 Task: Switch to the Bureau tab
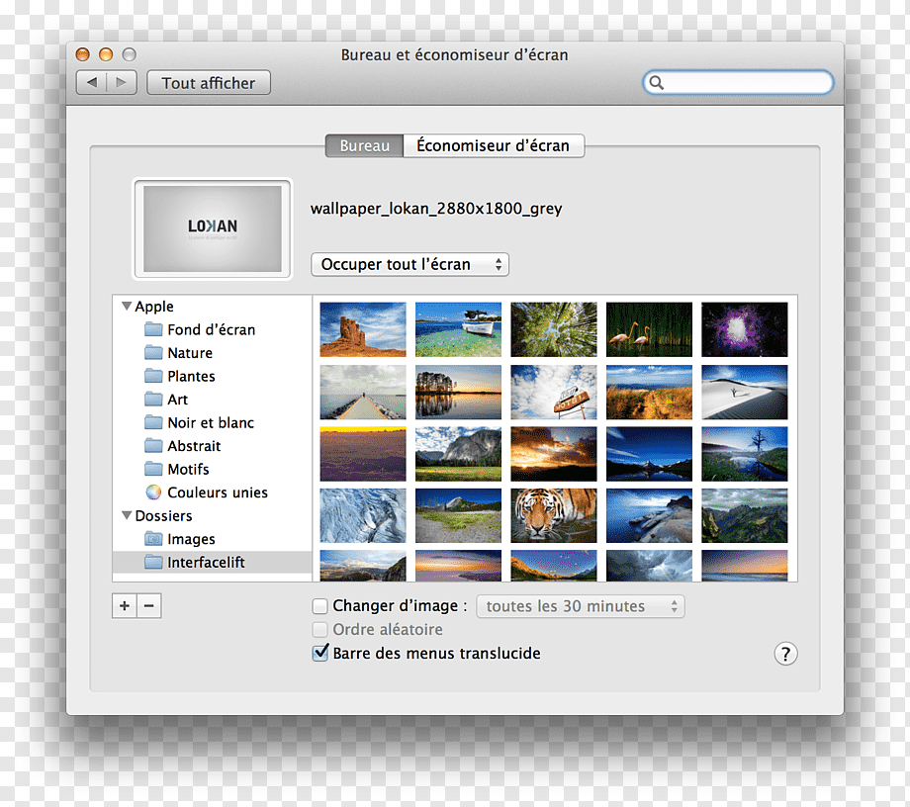364,145
